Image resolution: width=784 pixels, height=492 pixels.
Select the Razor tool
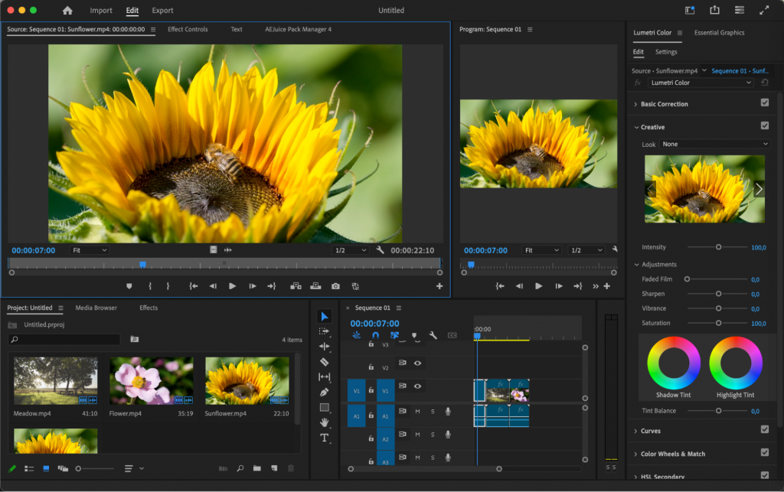click(325, 361)
